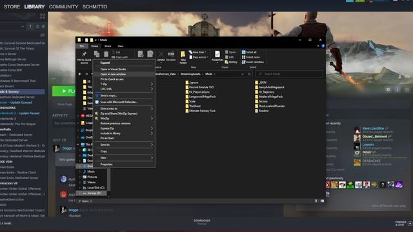The image size is (413, 232).
Task: Expand the Send to submenu
Action: point(124,145)
